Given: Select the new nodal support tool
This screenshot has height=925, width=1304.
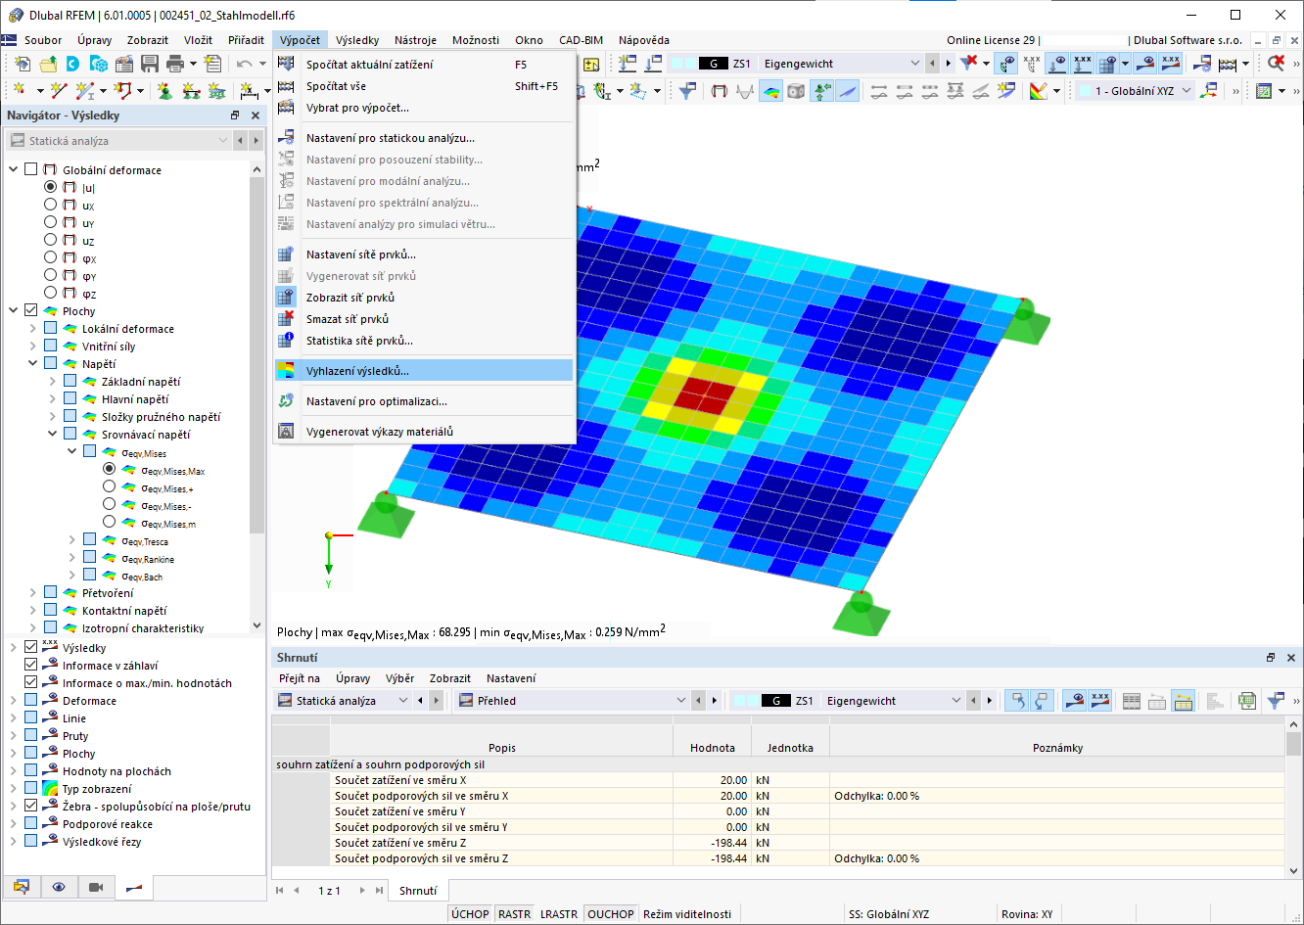Looking at the screenshot, I should [164, 91].
